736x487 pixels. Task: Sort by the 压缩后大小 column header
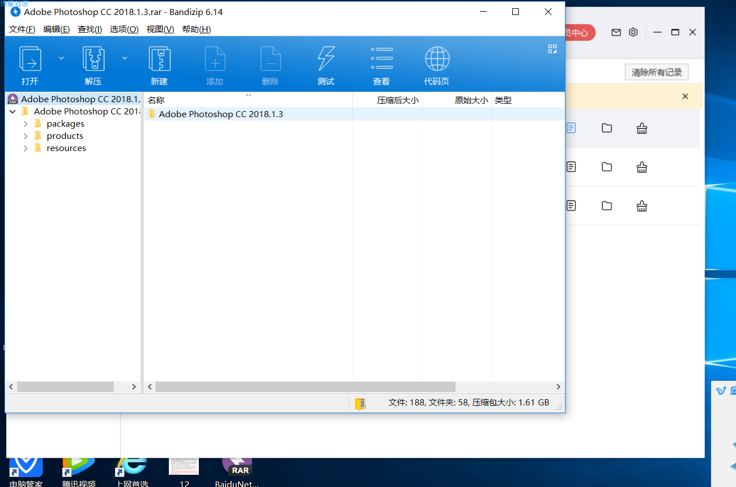pos(387,101)
